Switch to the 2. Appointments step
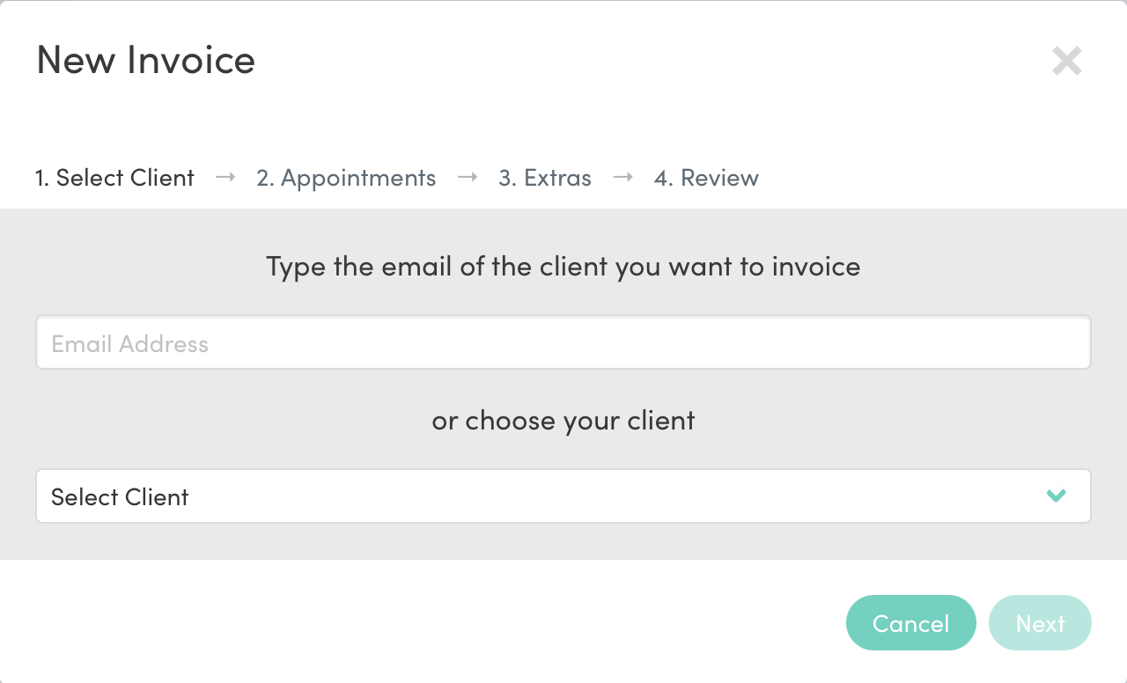 tap(346, 178)
